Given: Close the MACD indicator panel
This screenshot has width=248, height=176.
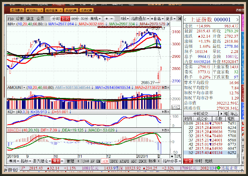Looking at the screenshot, I should pyautogui.click(x=168, y=130).
